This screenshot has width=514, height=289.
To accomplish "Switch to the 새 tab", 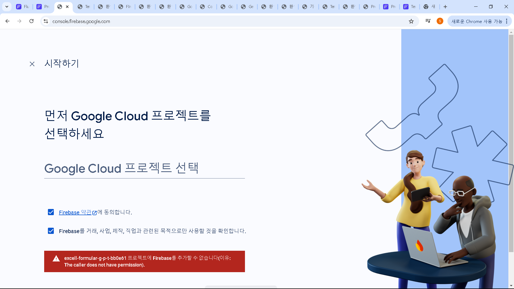I will pyautogui.click(x=430, y=7).
